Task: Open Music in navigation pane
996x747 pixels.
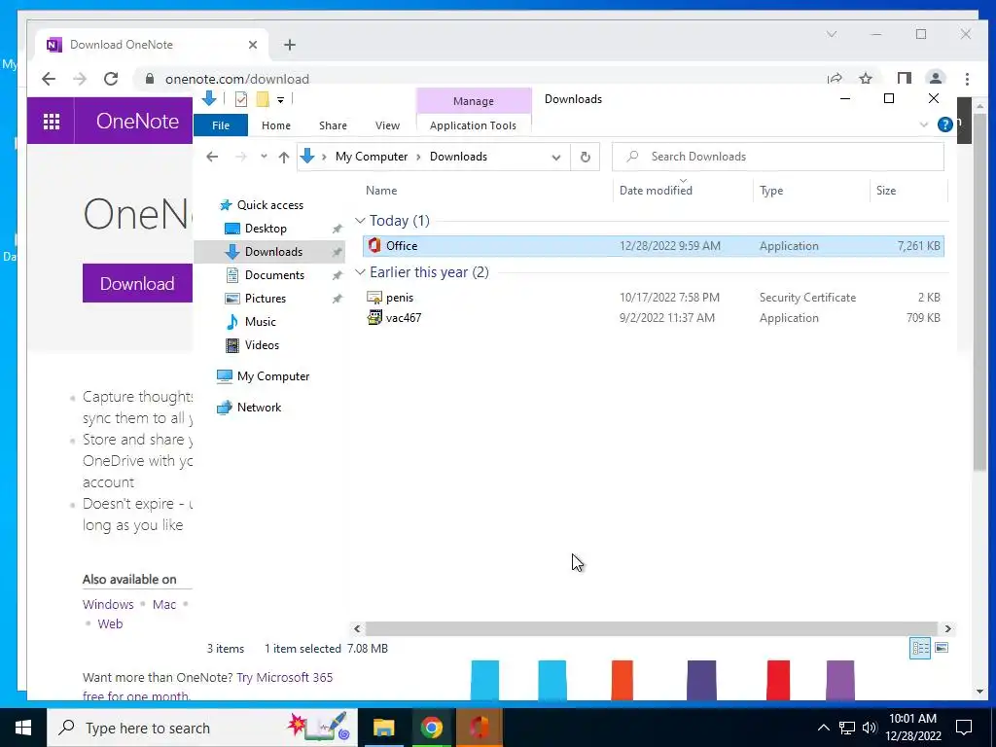Action: (x=261, y=321)
